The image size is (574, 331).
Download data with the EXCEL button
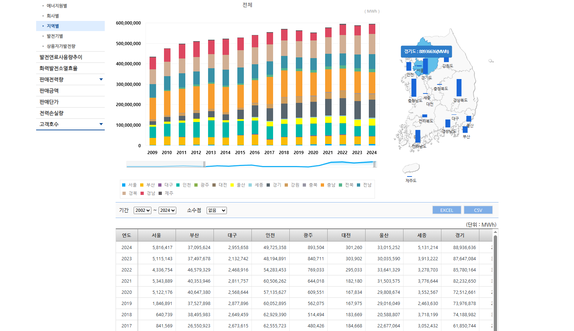click(x=446, y=210)
